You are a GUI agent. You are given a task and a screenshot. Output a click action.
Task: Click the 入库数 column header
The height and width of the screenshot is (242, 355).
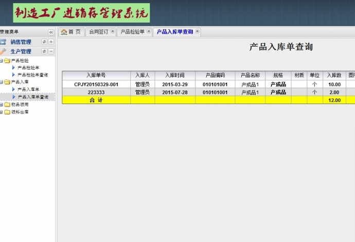334,75
